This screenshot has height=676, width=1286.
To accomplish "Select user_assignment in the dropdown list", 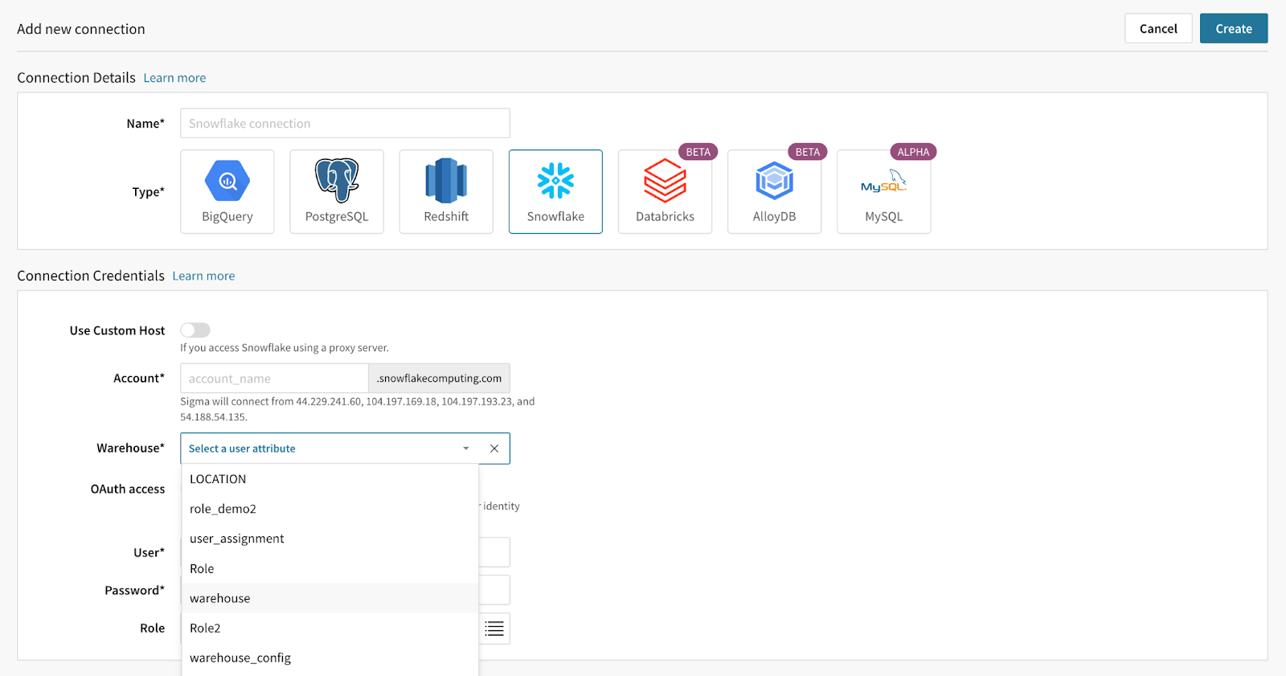I will click(x=330, y=539).
